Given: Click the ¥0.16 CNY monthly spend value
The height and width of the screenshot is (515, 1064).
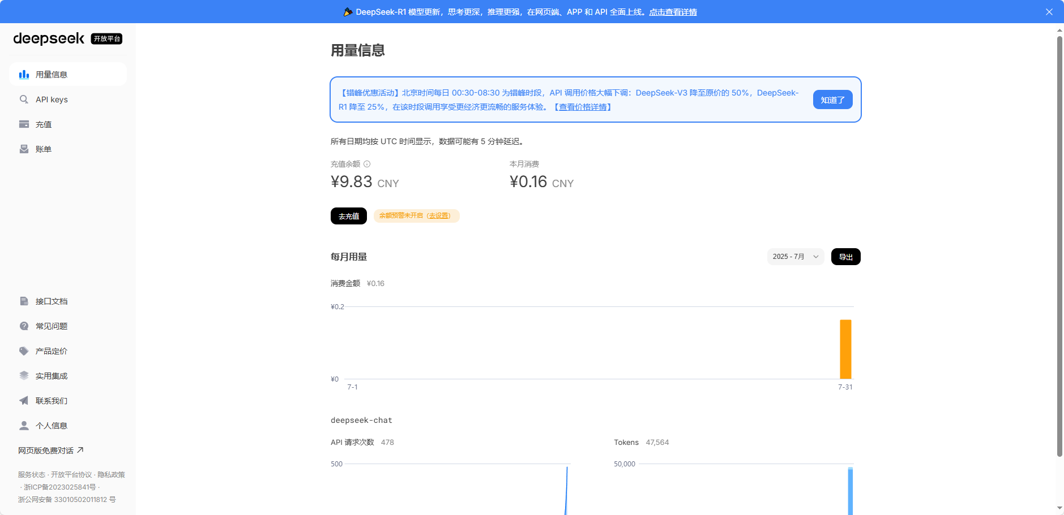Looking at the screenshot, I should click(541, 182).
